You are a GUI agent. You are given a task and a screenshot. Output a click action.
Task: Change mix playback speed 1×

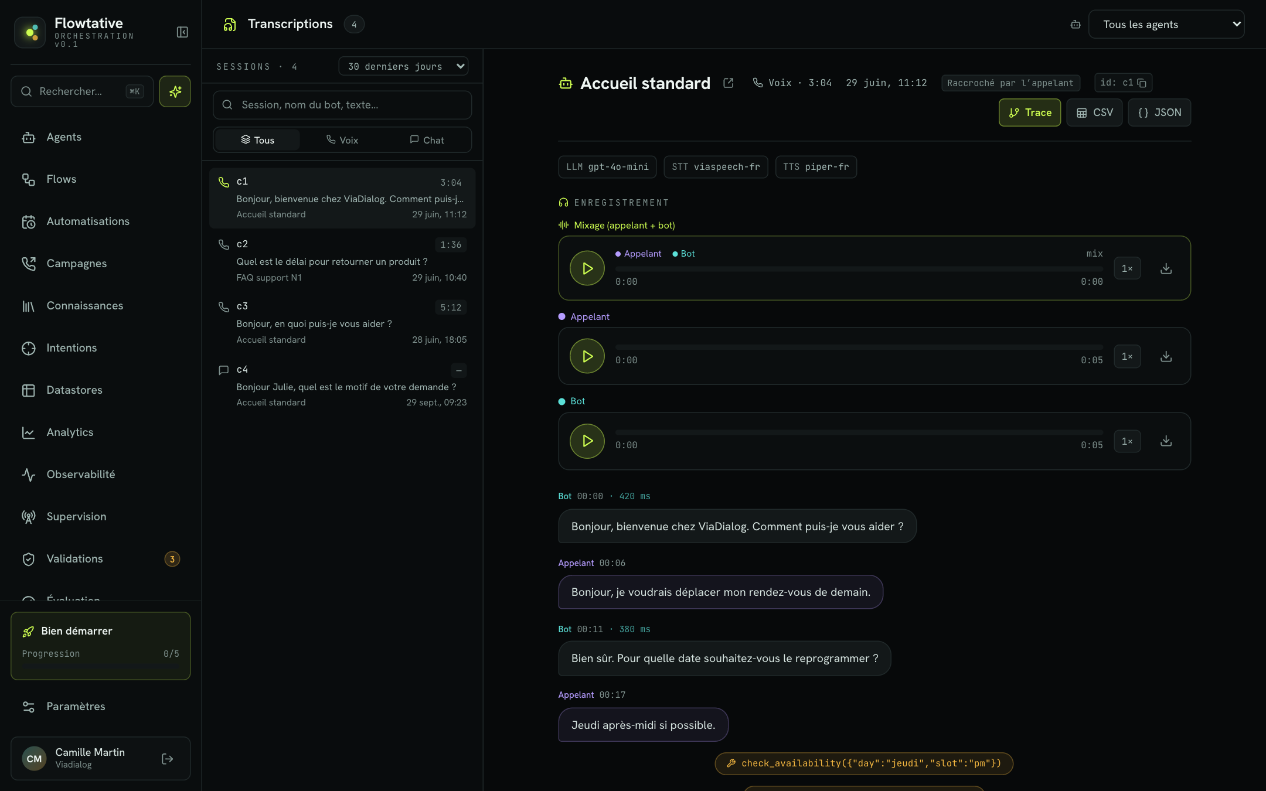click(1127, 268)
